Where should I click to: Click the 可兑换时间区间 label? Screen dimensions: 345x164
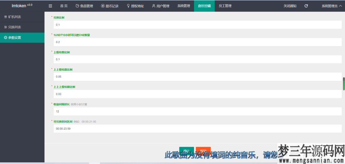point(63,122)
